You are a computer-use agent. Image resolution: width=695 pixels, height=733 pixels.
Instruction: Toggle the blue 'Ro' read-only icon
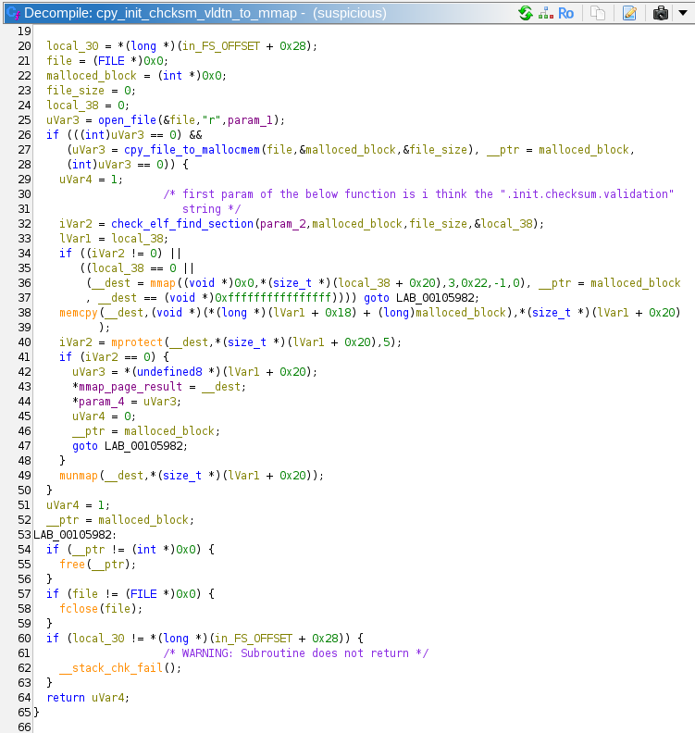click(x=565, y=13)
